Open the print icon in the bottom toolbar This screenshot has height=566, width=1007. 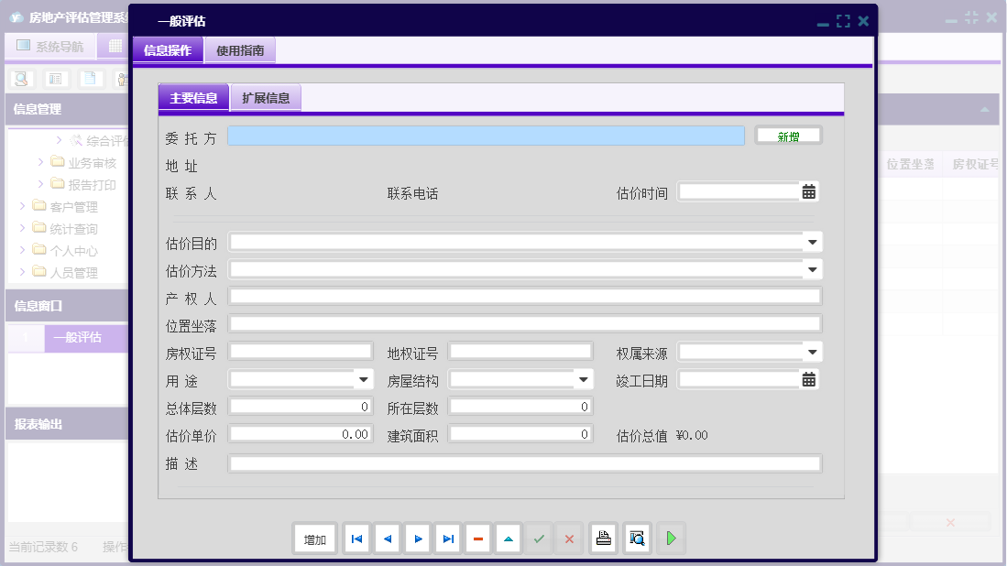(x=603, y=539)
